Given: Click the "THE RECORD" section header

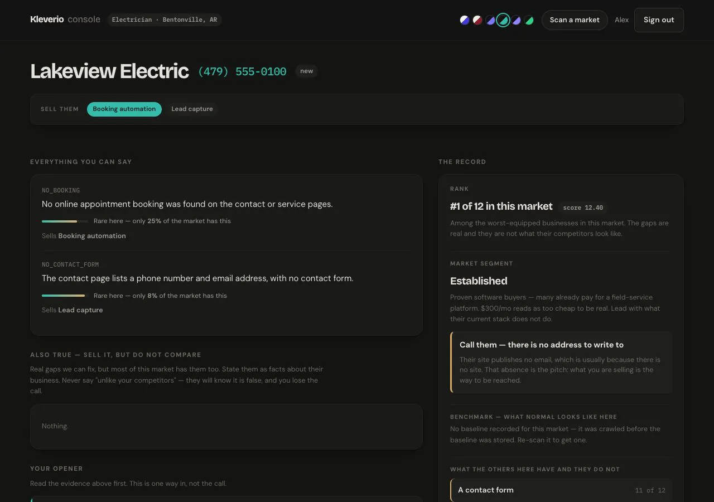Looking at the screenshot, I should pyautogui.click(x=462, y=162).
